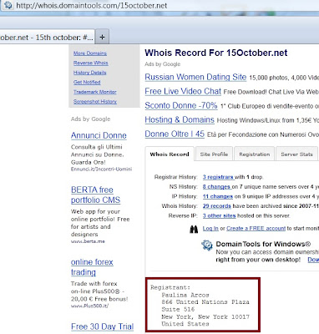Open History Details sidebar link

89,73
